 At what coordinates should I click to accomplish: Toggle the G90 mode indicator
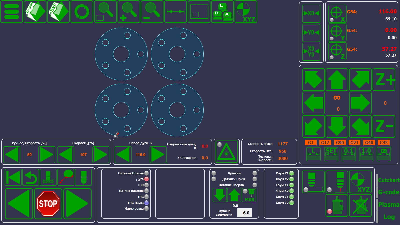coord(340,143)
